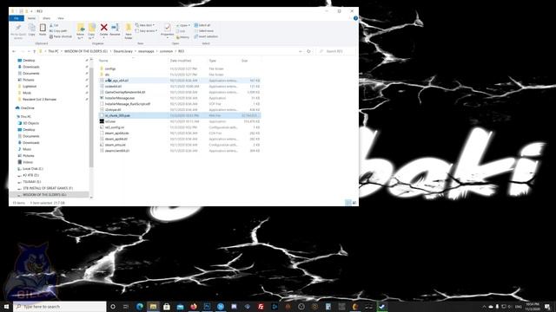
Task: Click steamapps in breadcrumb path
Action: click(x=146, y=51)
